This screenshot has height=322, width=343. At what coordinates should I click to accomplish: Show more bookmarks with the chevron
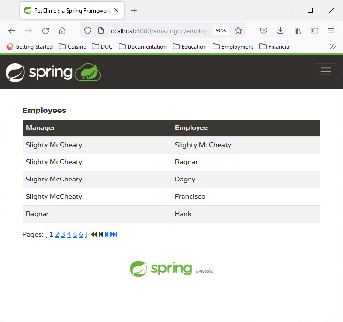pyautogui.click(x=333, y=46)
